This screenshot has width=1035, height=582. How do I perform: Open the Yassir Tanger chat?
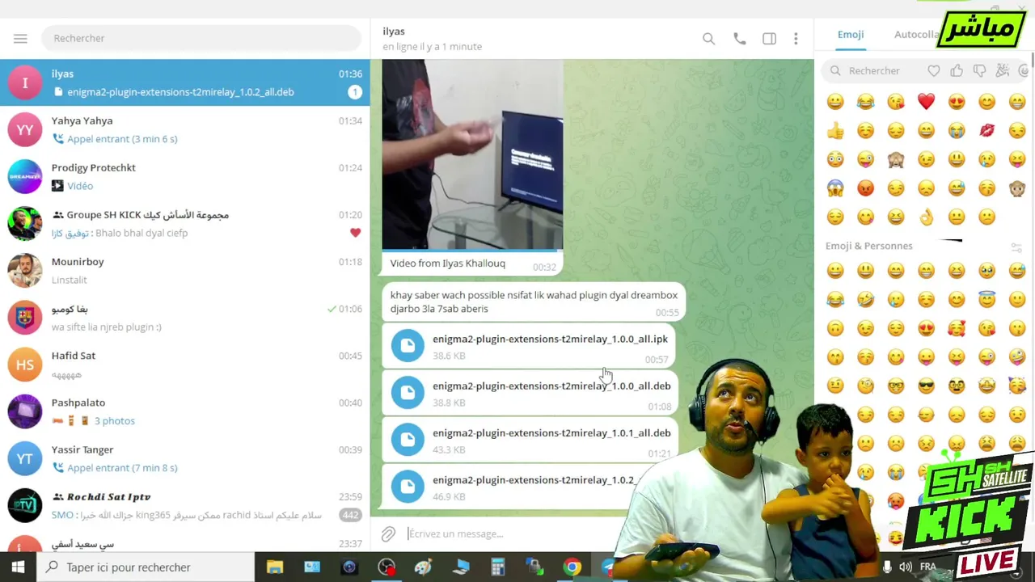coord(184,458)
